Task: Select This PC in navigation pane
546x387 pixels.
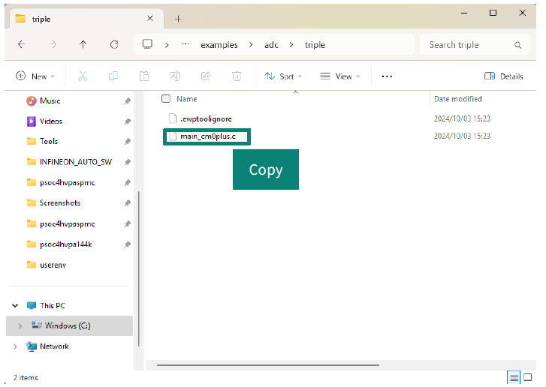Action: 53,306
